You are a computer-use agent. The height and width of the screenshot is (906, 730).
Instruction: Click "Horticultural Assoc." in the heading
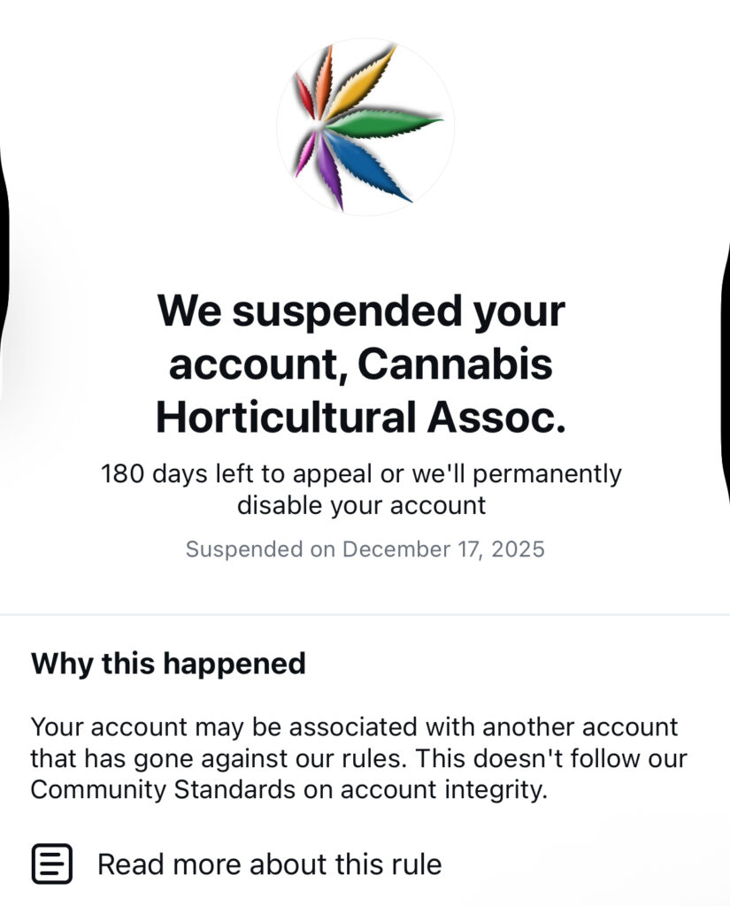click(x=361, y=416)
